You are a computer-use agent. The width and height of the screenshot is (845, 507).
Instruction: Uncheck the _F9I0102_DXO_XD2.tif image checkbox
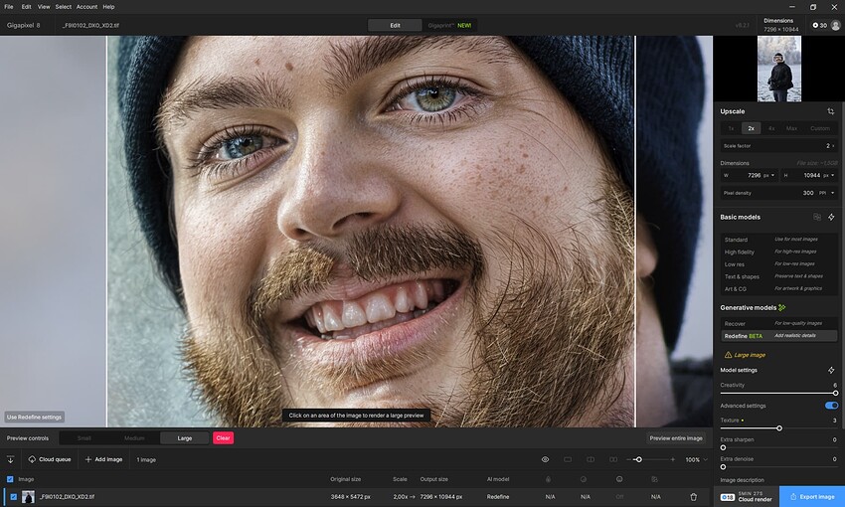click(13, 496)
